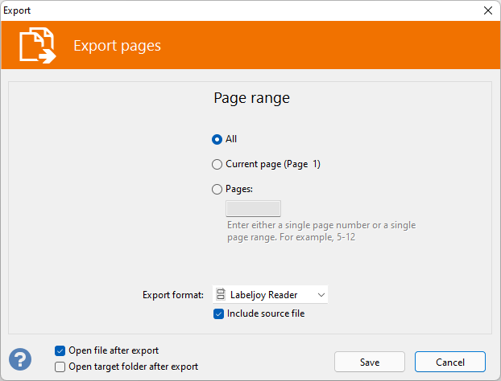Screen dimensions: 501x381
Task: Click the Labeljoy Reader format icon
Action: [x=221, y=295]
